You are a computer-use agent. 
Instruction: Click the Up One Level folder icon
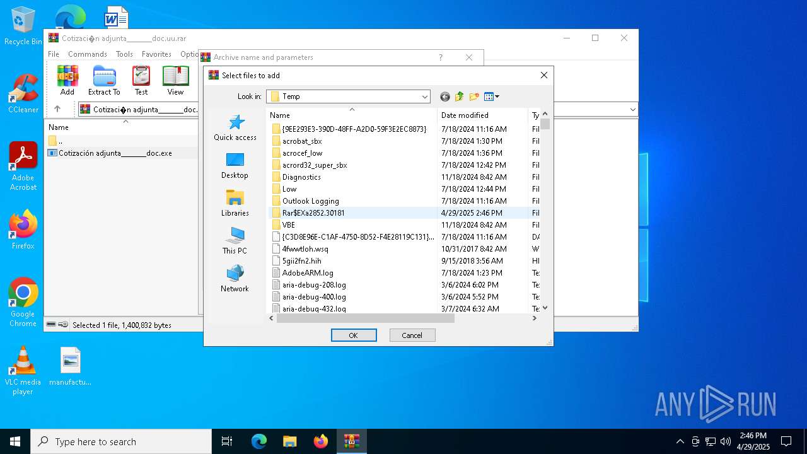(459, 96)
